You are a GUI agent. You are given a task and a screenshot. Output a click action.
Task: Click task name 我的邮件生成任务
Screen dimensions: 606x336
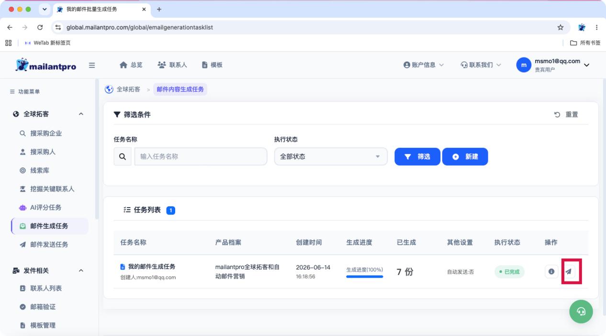click(151, 267)
